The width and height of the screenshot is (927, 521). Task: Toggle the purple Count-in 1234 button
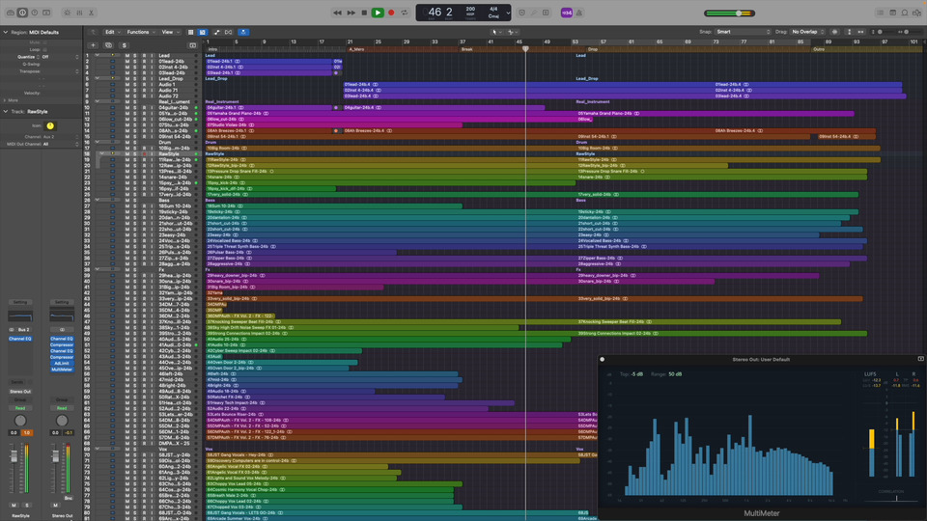point(567,13)
